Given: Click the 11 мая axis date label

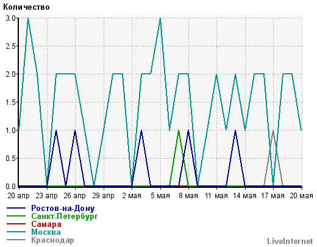Looking at the screenshot, I should point(216,196).
